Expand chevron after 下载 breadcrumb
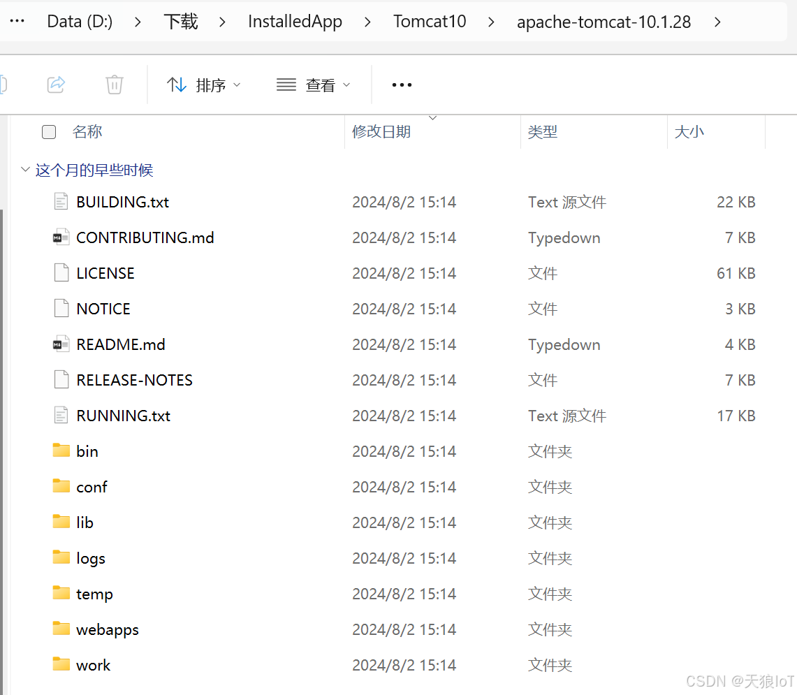The image size is (797, 695). [222, 22]
